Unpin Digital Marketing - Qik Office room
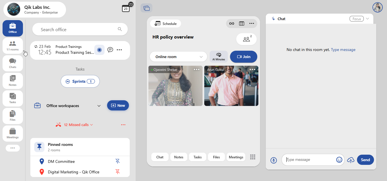387x181 pixels. click(x=118, y=172)
